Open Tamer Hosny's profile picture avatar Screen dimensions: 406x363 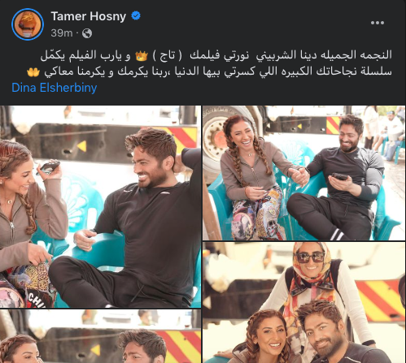click(28, 24)
